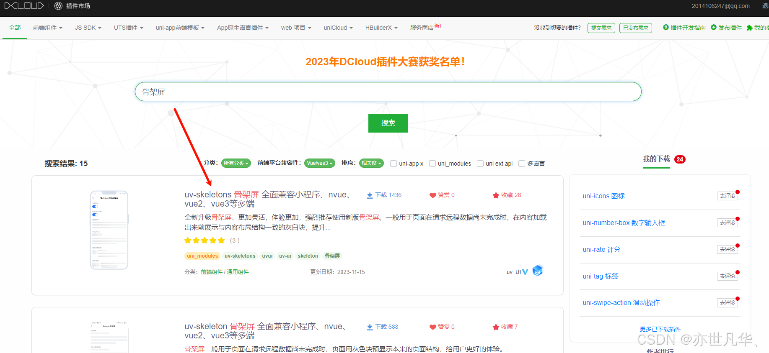769x353 pixels.
Task: Click 去评论 for uni-icons 图标
Action: coord(728,196)
